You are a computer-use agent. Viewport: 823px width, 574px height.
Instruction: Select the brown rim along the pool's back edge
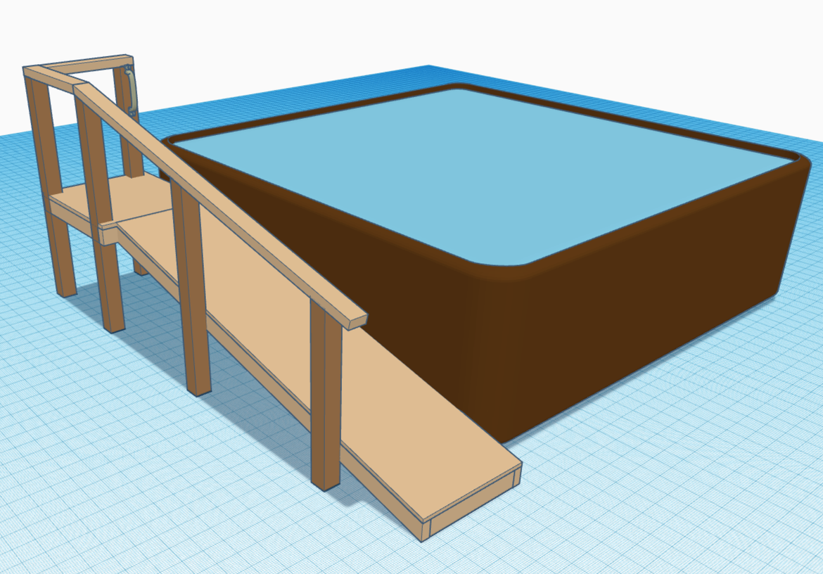pos(633,114)
